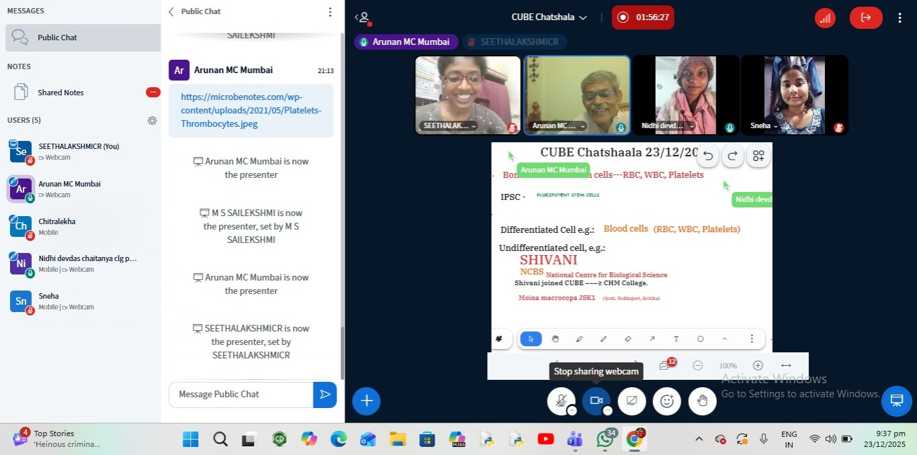917x455 pixels.
Task: Click the blue plus actions button
Action: pyautogui.click(x=366, y=401)
